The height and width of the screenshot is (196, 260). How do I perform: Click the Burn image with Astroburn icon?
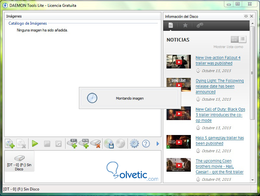(120, 144)
